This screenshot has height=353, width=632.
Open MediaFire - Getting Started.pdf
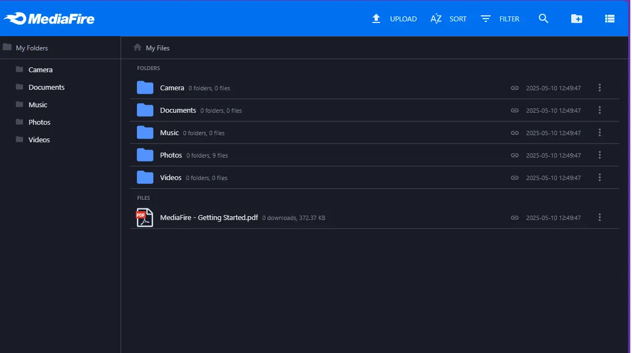[209, 218]
